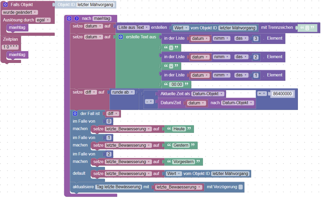323x198 pixels.
Task: Open letzte_Bewaesserung dropdown in the aktualisiere block
Action: click(179, 187)
